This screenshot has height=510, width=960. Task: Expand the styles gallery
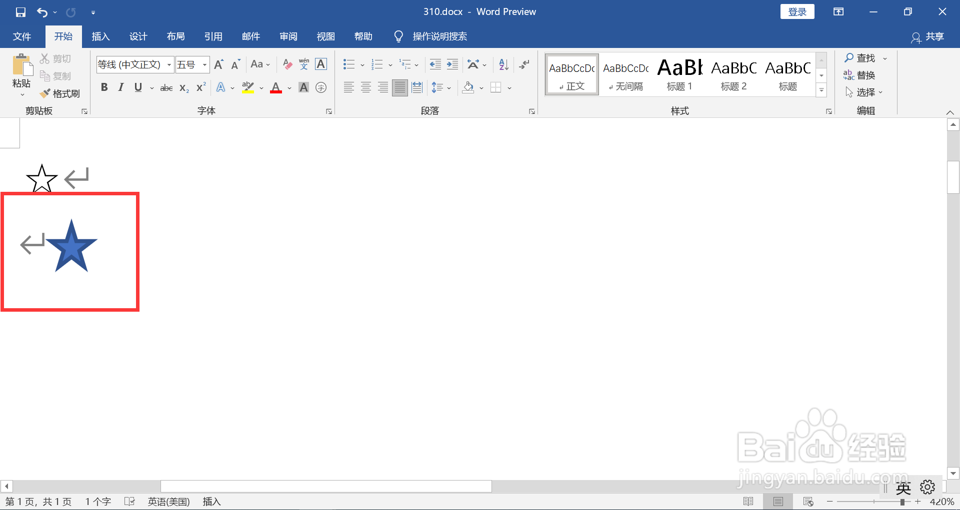(x=821, y=90)
